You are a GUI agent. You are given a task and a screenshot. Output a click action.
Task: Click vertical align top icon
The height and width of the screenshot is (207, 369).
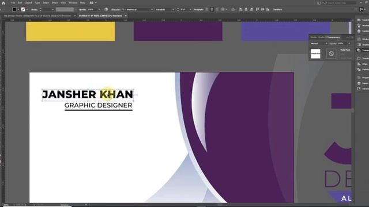tap(257, 9)
